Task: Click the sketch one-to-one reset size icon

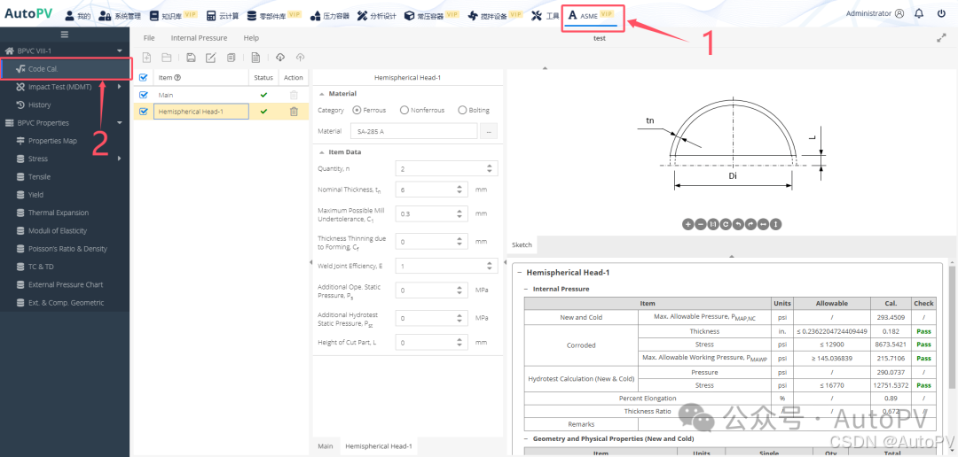Action: [x=713, y=225]
